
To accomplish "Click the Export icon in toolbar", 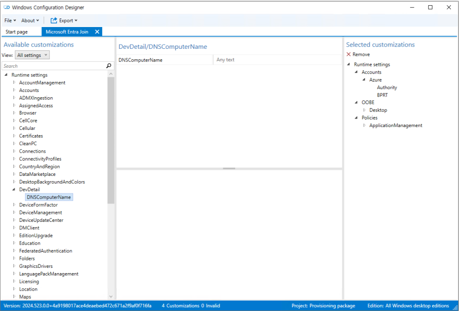I will pyautogui.click(x=54, y=20).
